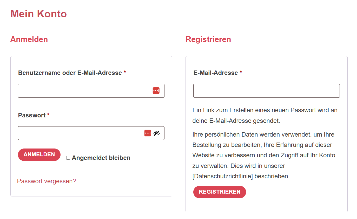Click the 'Ihre persönlichen Daten' privacy paragraph
This screenshot has height=219, width=357.
pyautogui.click(x=264, y=155)
